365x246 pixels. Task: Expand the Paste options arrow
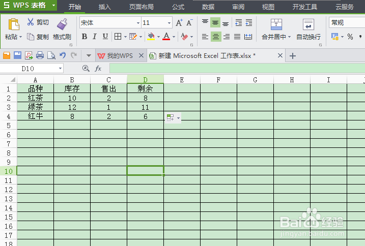[x=21, y=37]
